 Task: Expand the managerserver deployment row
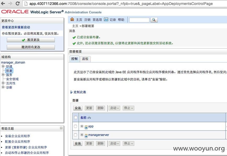[82, 135]
